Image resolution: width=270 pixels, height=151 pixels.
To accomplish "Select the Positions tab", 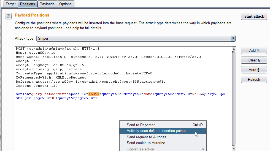I will click(x=27, y=4).
